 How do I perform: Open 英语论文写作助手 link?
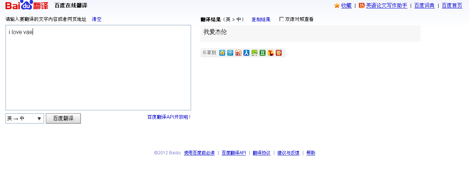tap(387, 5)
